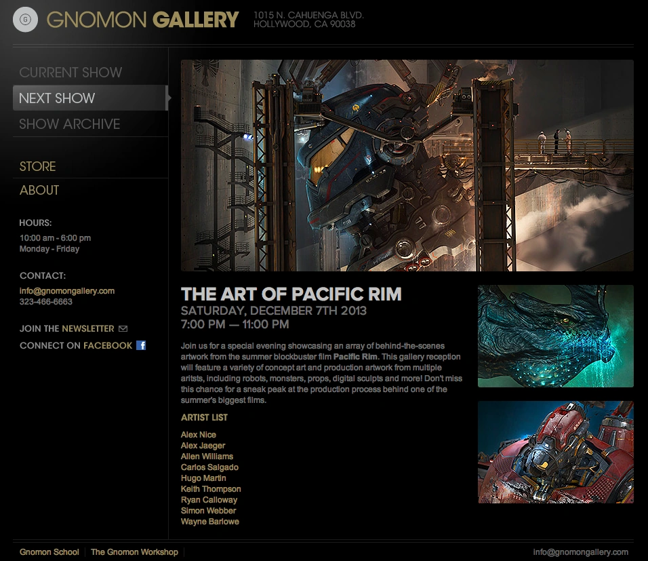Click the 10:00 am - 6:00 pm hours text
The width and height of the screenshot is (648, 561).
pyautogui.click(x=56, y=238)
